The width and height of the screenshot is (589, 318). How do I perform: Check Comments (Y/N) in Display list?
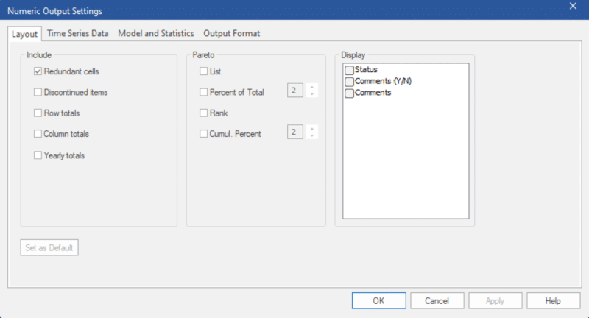click(x=349, y=82)
